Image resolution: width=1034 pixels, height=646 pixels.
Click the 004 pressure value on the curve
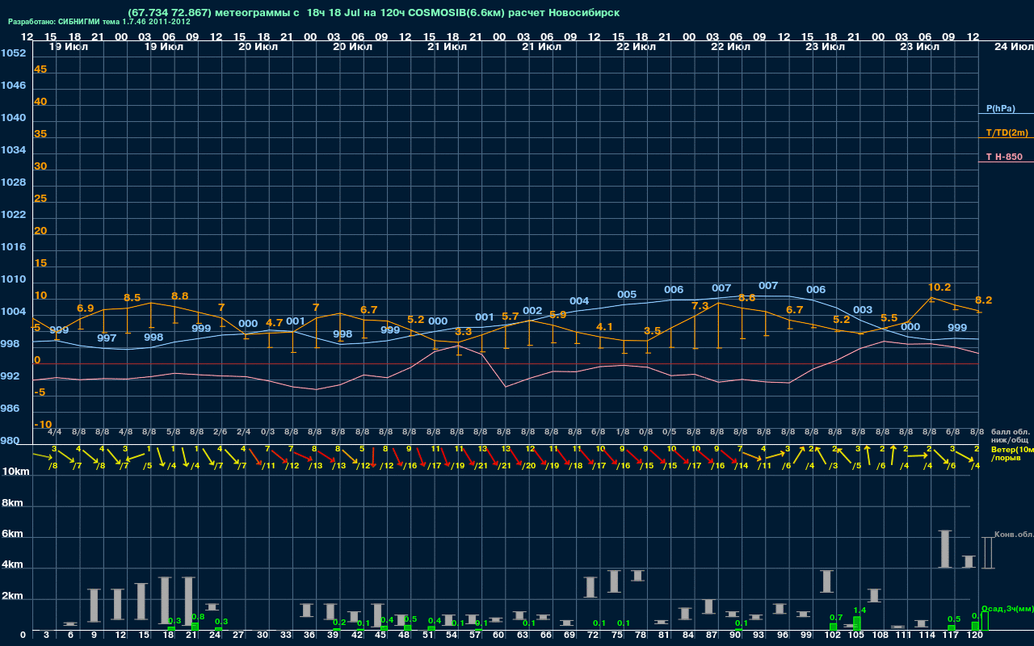tap(579, 301)
